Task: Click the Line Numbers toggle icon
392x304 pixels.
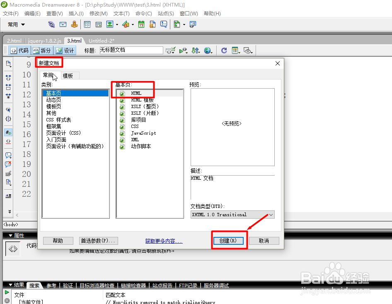Action: 8,133
